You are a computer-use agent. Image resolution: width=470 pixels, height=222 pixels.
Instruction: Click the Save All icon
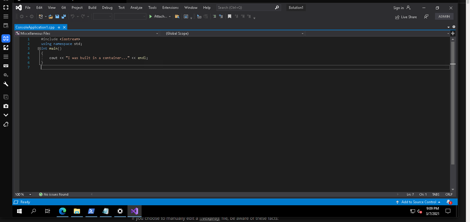coord(64,16)
